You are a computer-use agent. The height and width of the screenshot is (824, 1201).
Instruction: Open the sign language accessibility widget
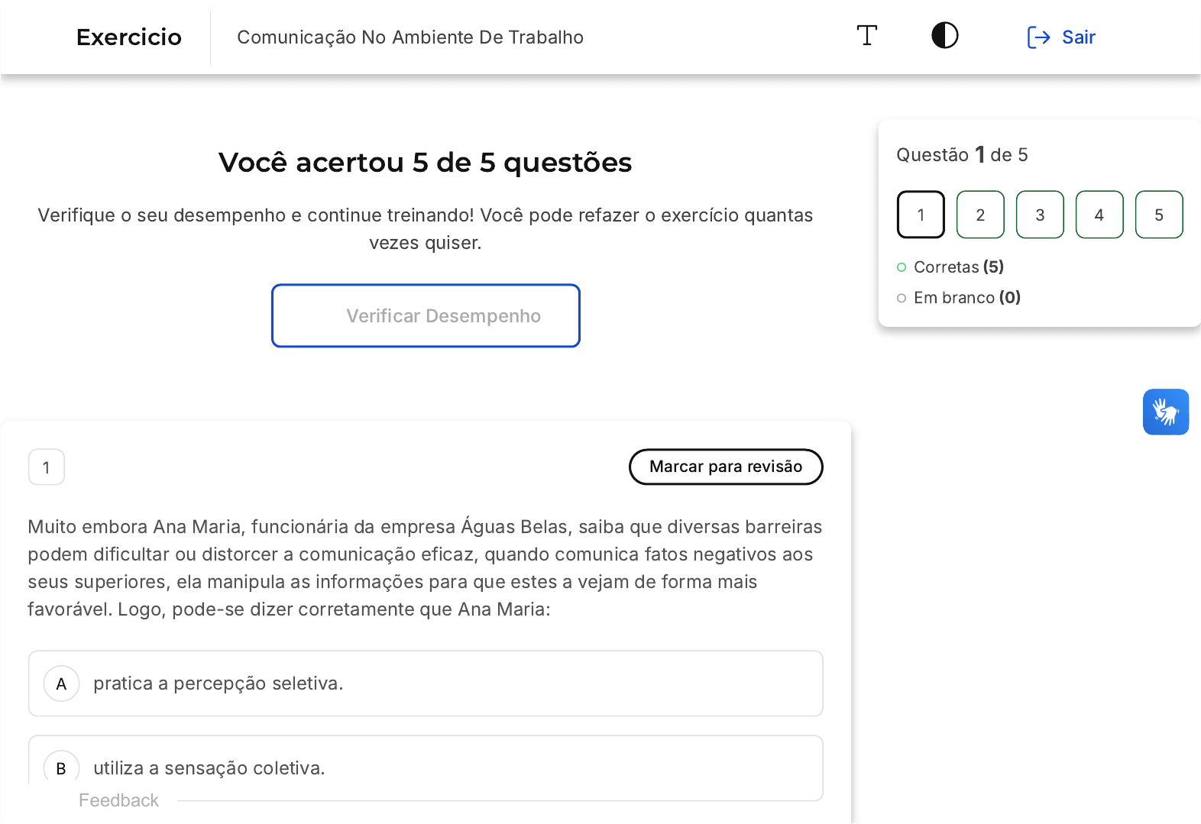1165,412
